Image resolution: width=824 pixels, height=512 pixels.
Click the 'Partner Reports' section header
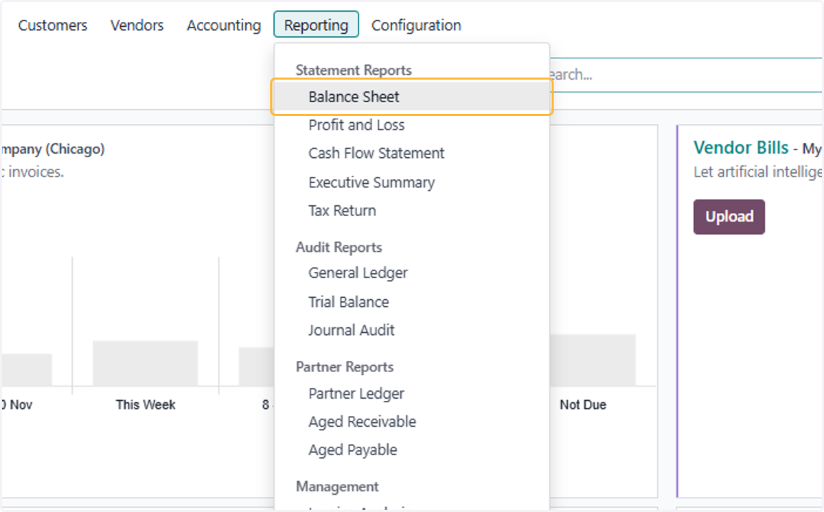click(x=345, y=366)
